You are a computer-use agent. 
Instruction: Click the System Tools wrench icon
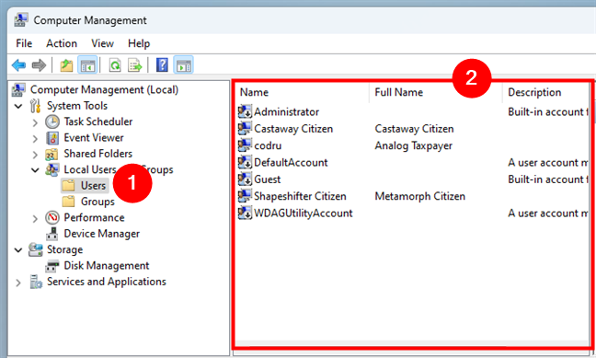point(35,106)
